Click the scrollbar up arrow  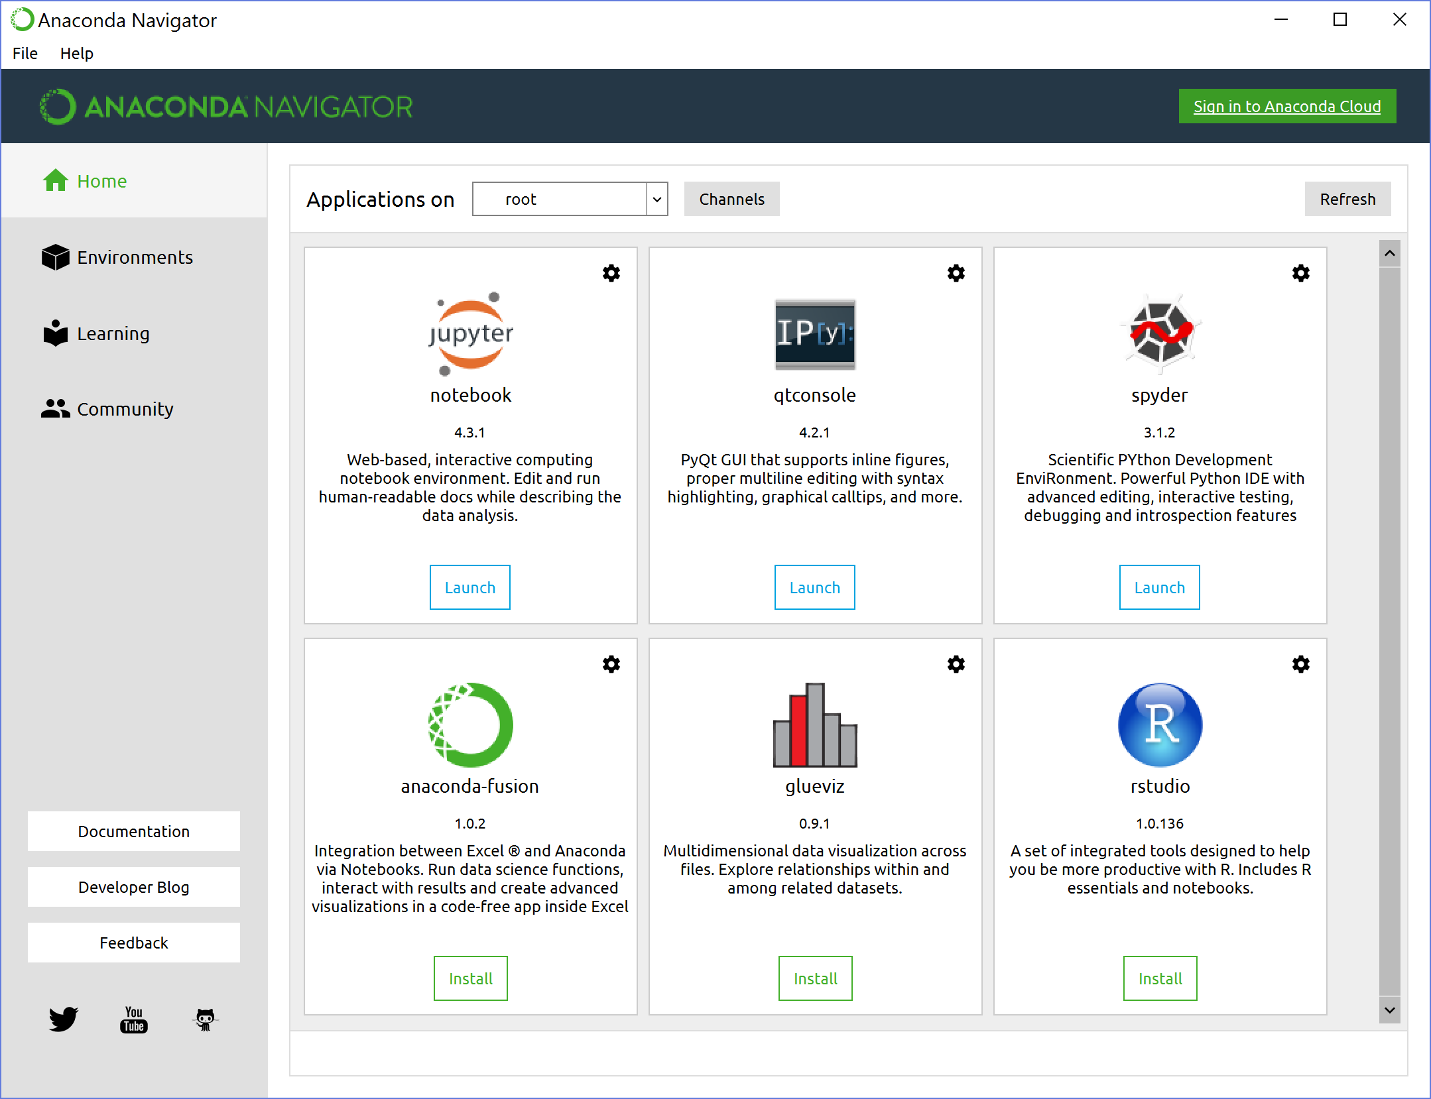click(1390, 253)
